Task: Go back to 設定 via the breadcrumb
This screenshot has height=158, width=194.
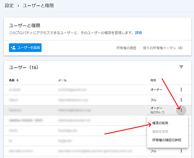Action: (9, 6)
